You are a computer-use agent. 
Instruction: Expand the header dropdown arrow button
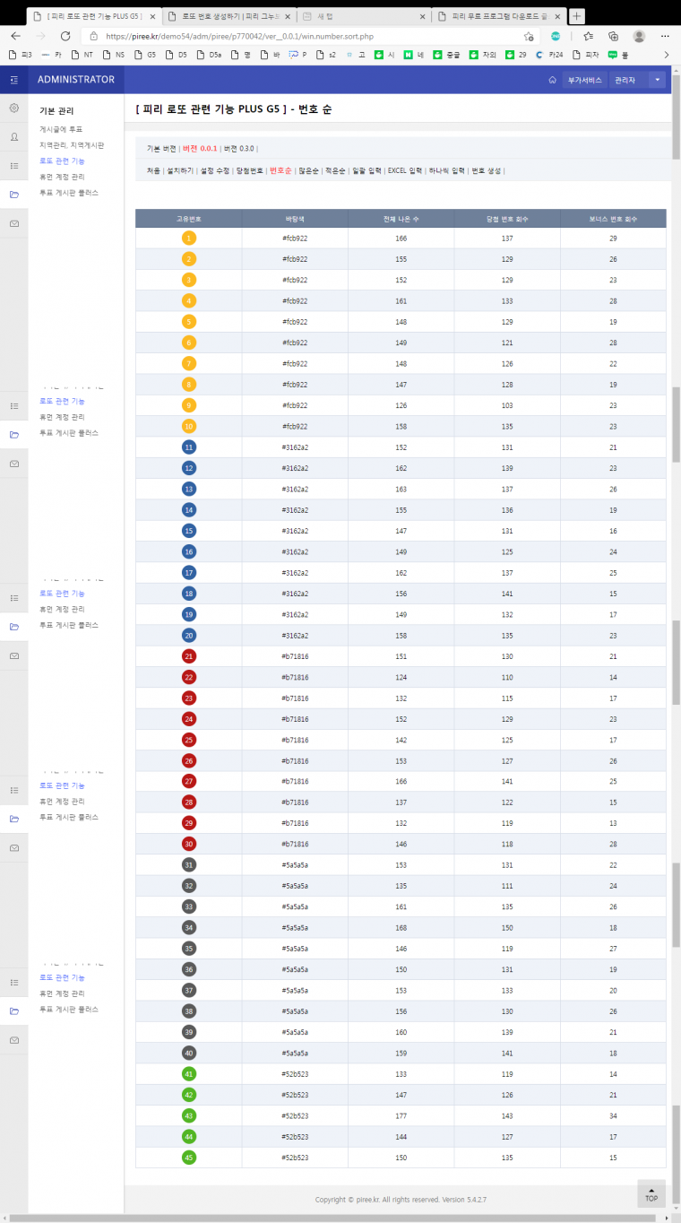pos(657,80)
